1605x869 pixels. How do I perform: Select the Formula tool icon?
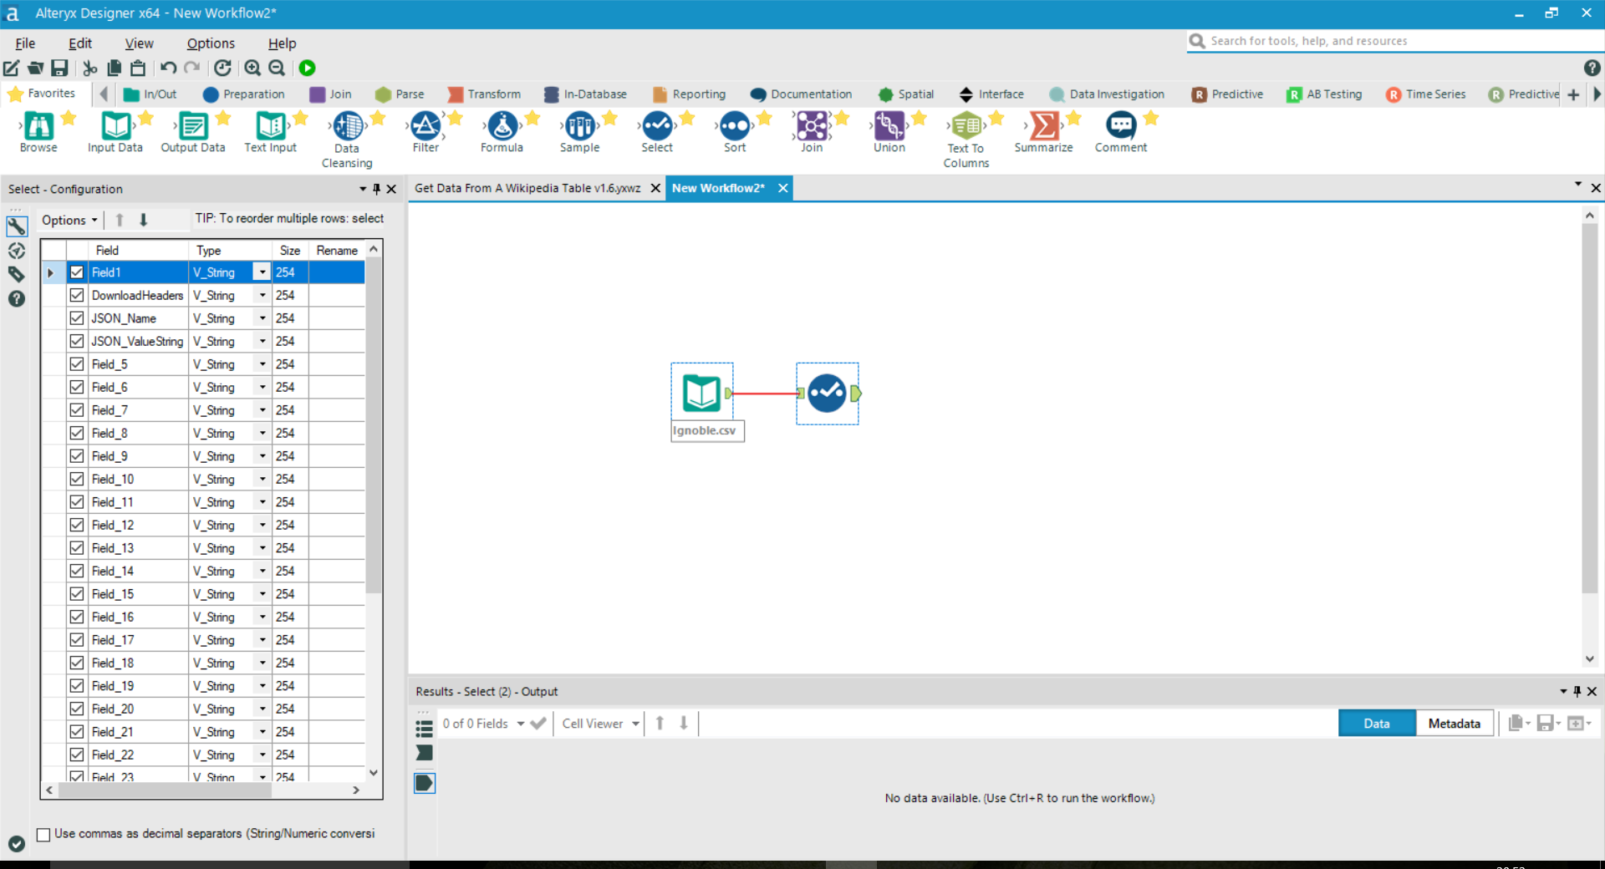[x=502, y=126]
